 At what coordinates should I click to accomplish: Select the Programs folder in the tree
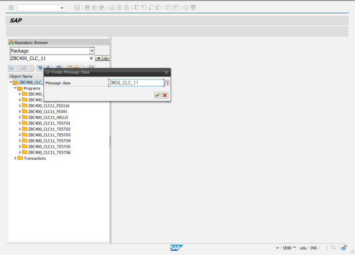pos(32,88)
